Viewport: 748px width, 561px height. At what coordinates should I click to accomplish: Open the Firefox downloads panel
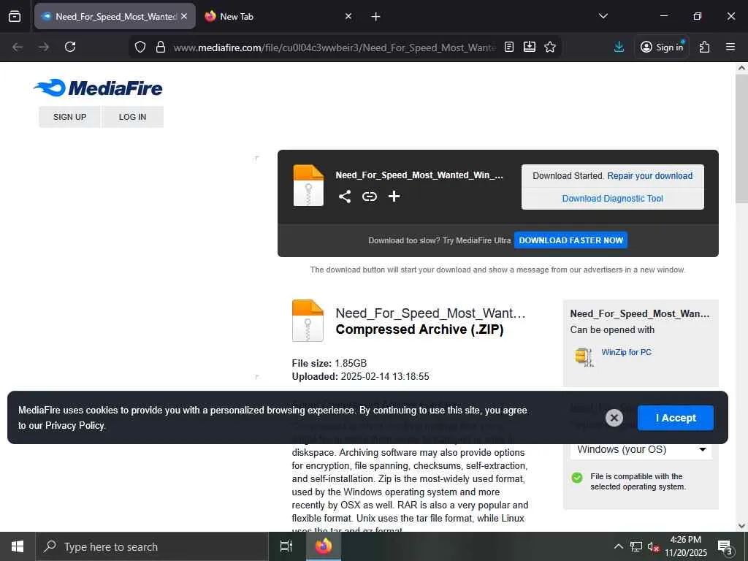coord(619,47)
